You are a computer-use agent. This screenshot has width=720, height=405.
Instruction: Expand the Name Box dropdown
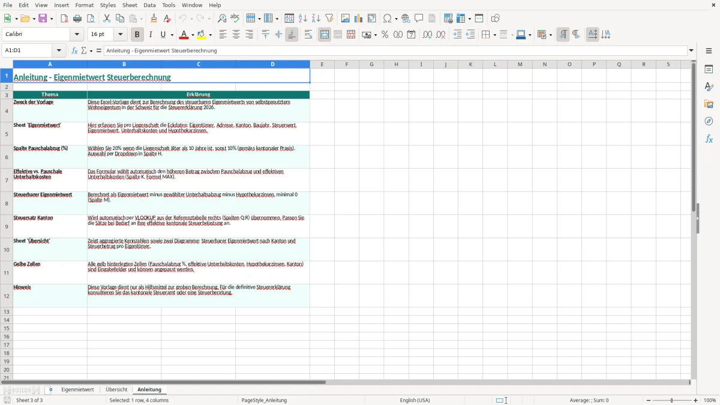point(58,50)
